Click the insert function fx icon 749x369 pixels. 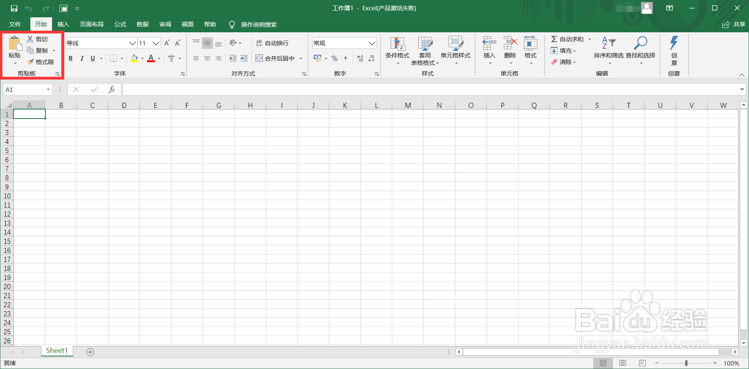click(112, 89)
